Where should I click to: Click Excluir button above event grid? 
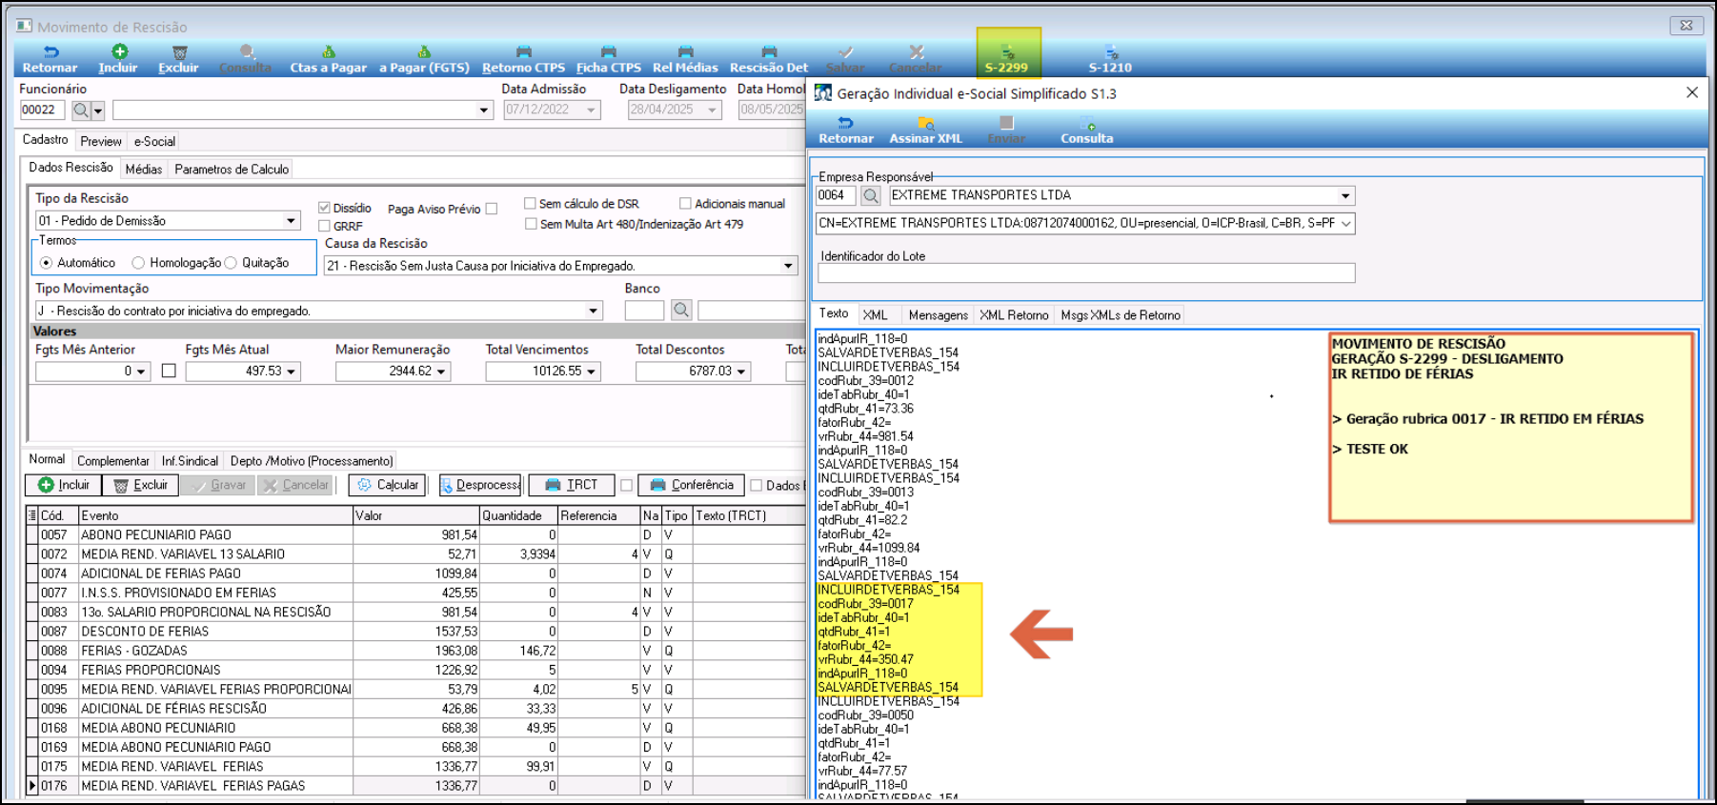[141, 485]
